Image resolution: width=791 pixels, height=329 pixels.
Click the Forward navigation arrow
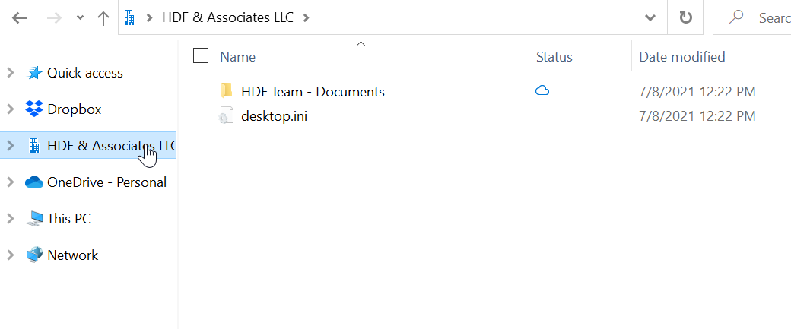pos(53,18)
